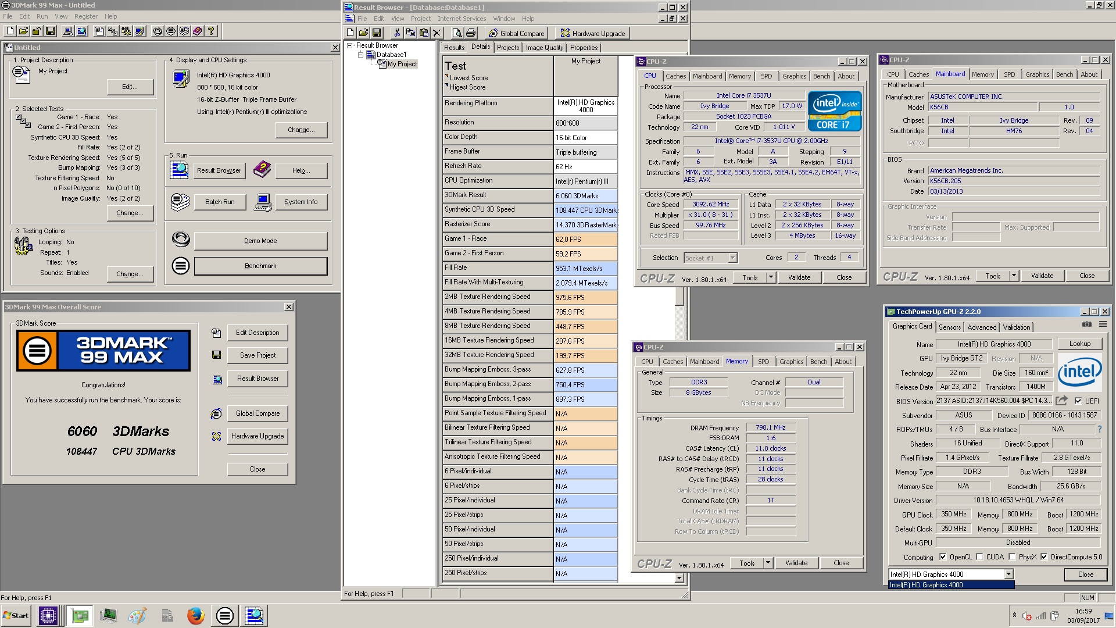Click Result Browser vertical scrollbar down arrow
Image resolution: width=1116 pixels, height=628 pixels.
(x=679, y=578)
